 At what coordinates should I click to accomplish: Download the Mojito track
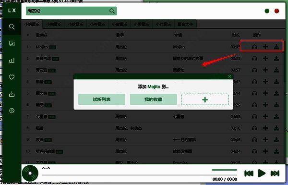(x=276, y=47)
